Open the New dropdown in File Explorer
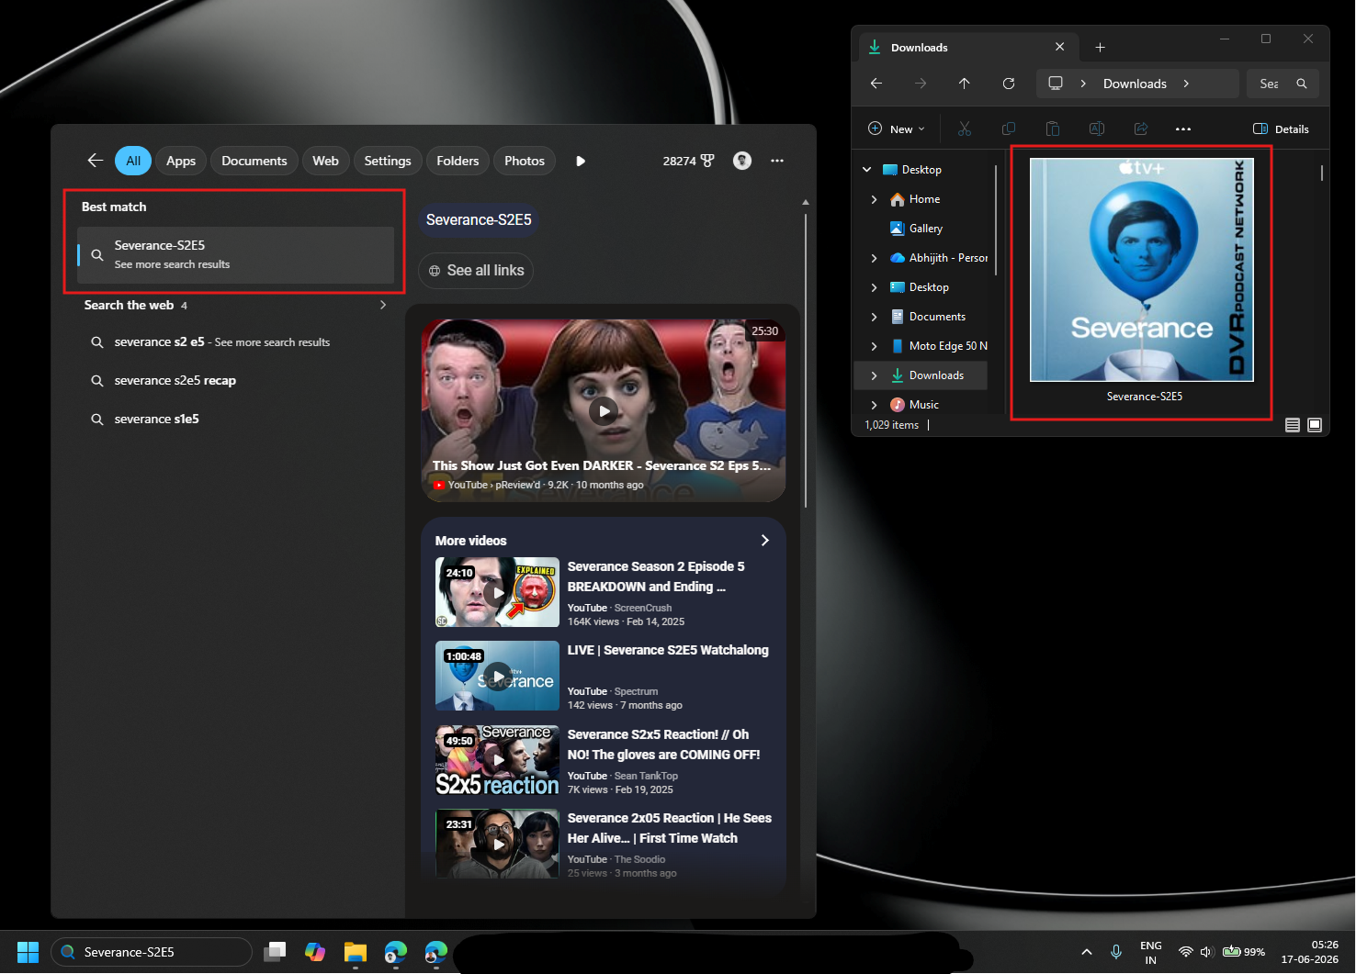 pos(897,129)
